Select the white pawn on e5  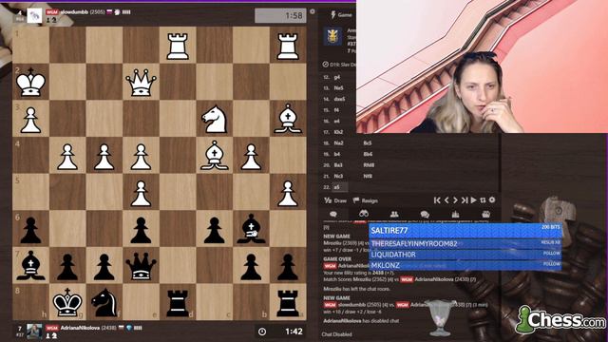141,193
